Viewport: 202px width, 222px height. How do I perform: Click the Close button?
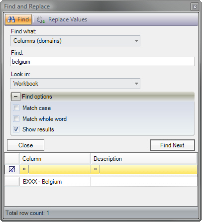(x=25, y=145)
